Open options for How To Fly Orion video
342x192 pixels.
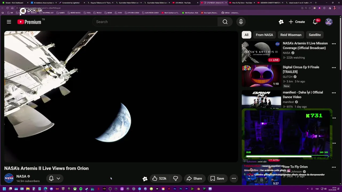click(x=334, y=167)
